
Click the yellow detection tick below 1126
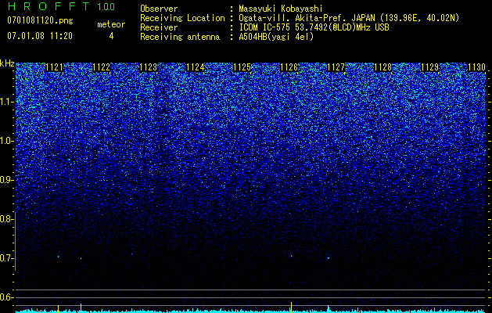(292, 307)
